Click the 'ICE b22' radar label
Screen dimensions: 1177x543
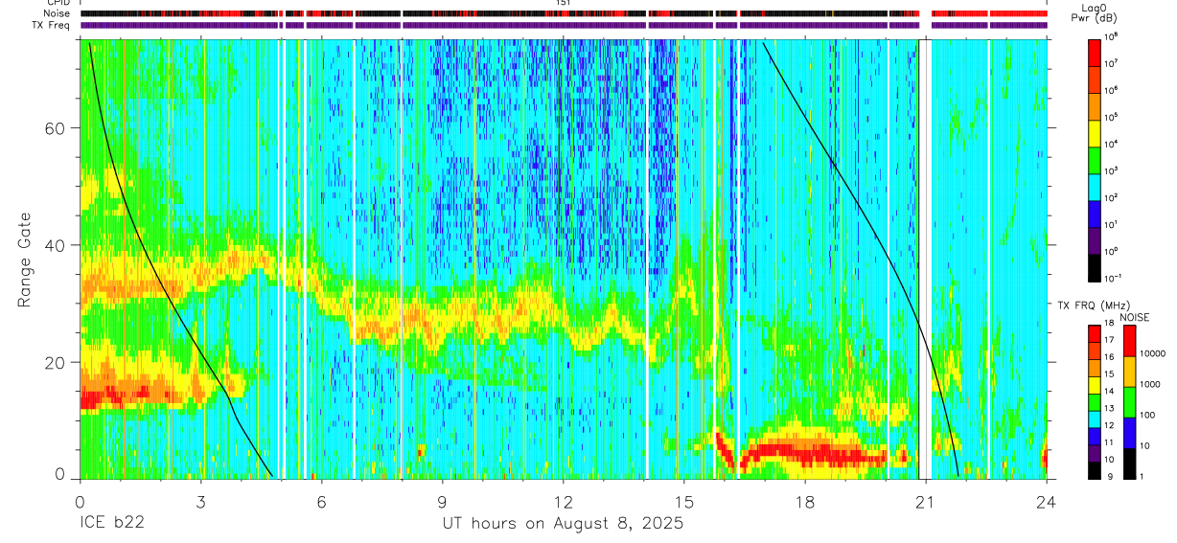[x=114, y=524]
